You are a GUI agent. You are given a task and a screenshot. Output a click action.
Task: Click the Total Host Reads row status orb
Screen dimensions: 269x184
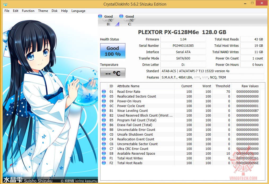point(104,163)
